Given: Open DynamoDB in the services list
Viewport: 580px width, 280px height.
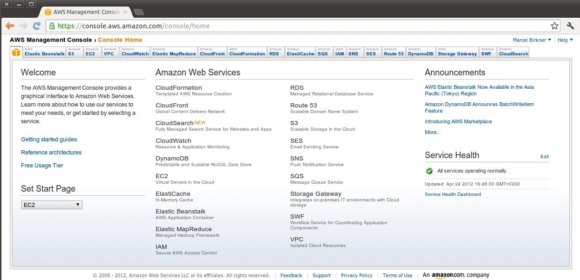Looking at the screenshot, I should (x=172, y=159).
